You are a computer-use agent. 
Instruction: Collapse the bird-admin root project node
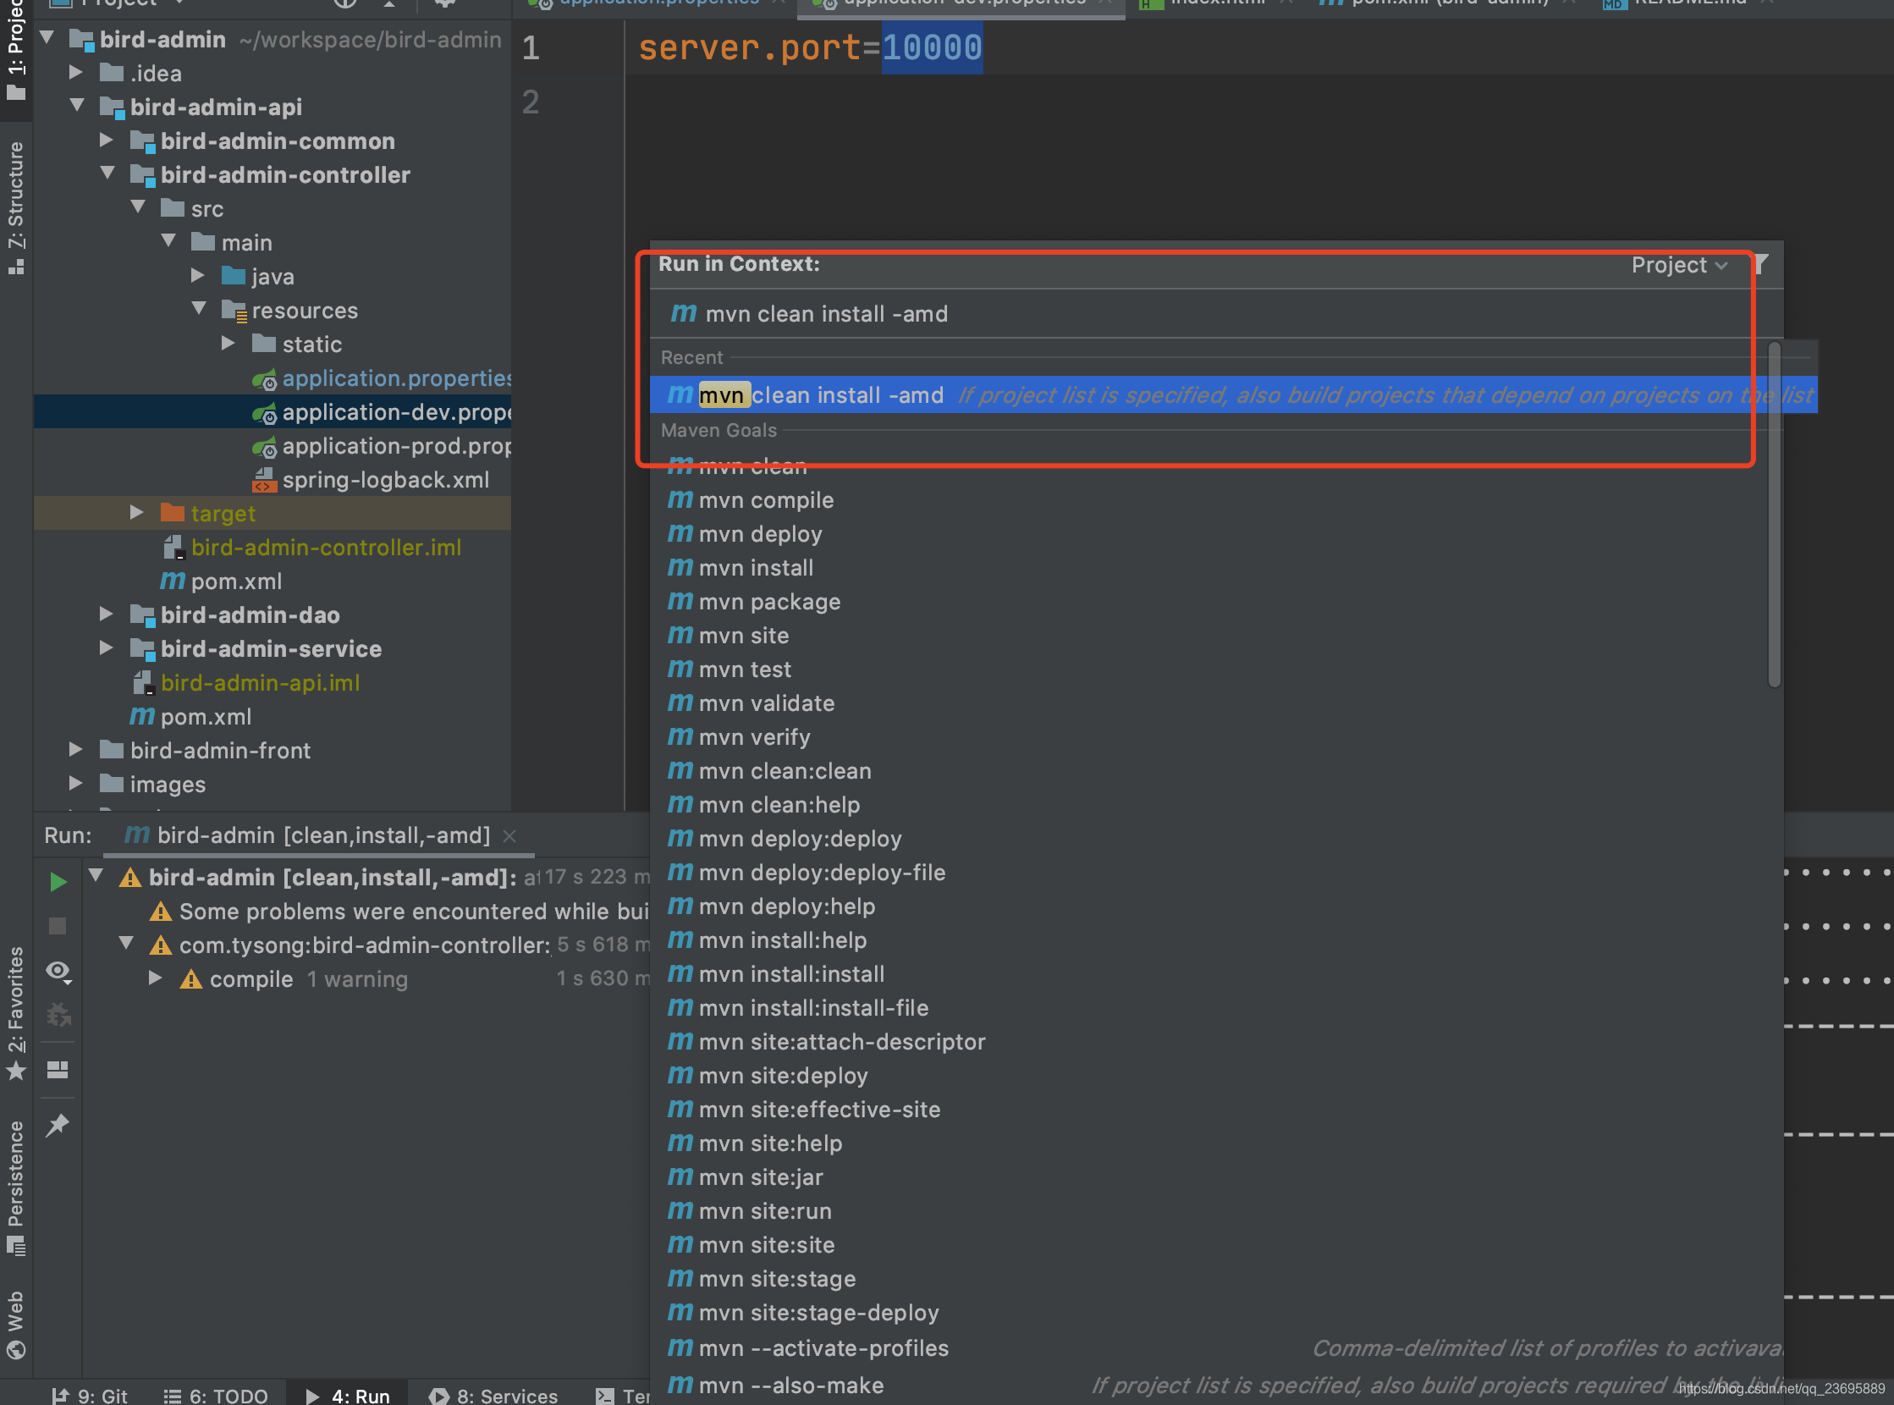(x=47, y=38)
